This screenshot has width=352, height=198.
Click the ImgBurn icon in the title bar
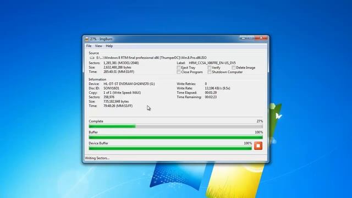point(87,39)
